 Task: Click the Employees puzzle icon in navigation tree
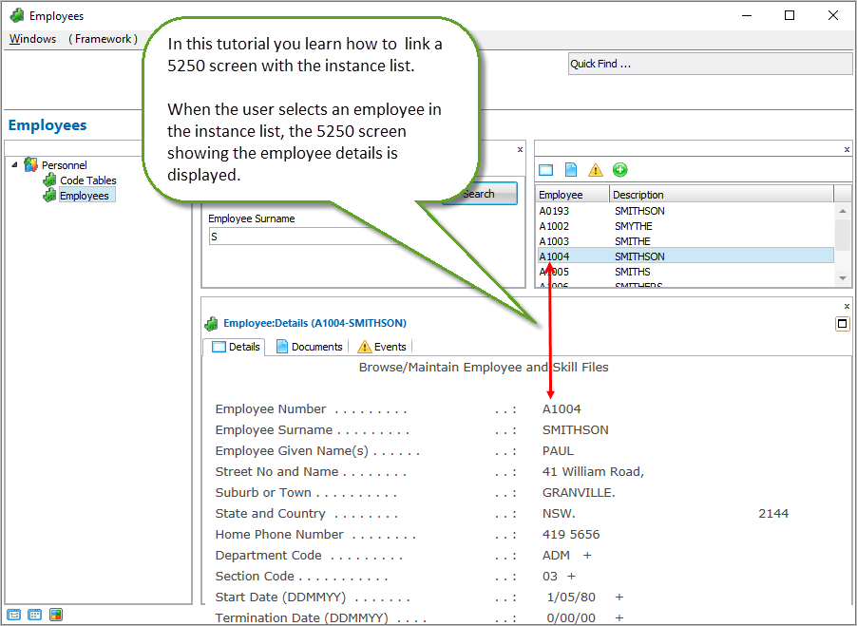[x=49, y=195]
